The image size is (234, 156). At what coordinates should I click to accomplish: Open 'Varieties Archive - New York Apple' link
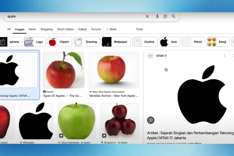pyautogui.click(x=114, y=96)
